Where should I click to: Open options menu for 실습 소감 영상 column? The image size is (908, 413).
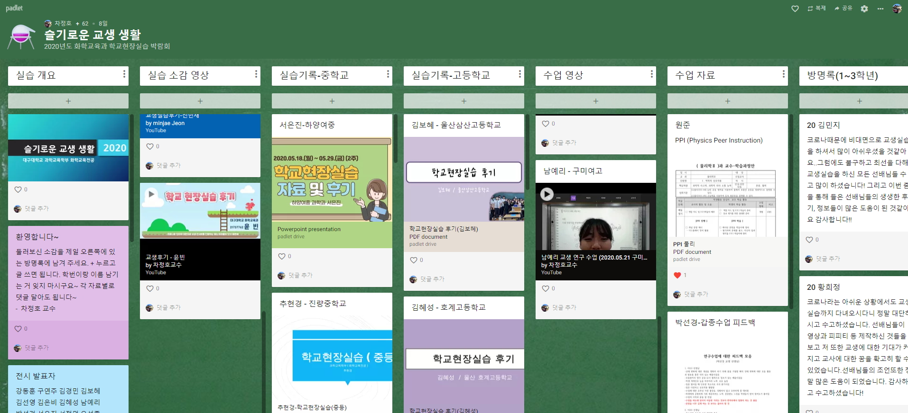tap(256, 74)
